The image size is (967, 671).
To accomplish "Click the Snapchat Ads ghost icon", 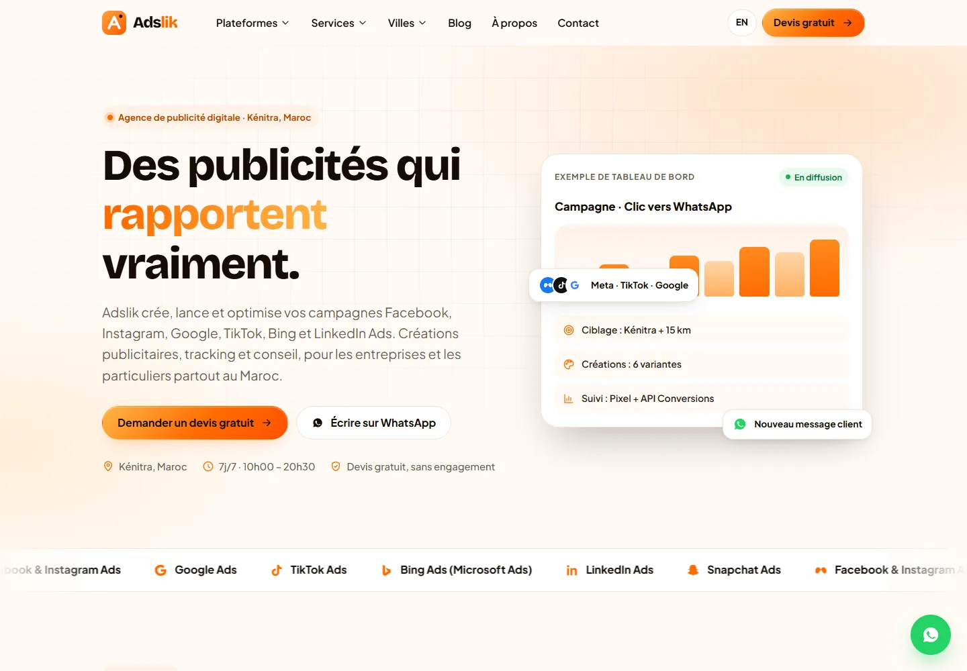I will [x=693, y=570].
